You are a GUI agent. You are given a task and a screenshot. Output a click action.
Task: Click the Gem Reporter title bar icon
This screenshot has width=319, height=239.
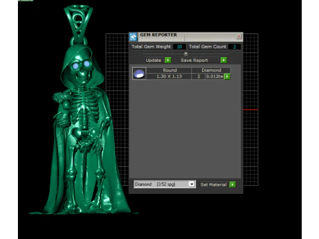pyautogui.click(x=134, y=37)
